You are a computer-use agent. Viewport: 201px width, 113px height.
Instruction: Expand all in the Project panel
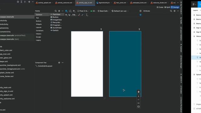[21, 2]
